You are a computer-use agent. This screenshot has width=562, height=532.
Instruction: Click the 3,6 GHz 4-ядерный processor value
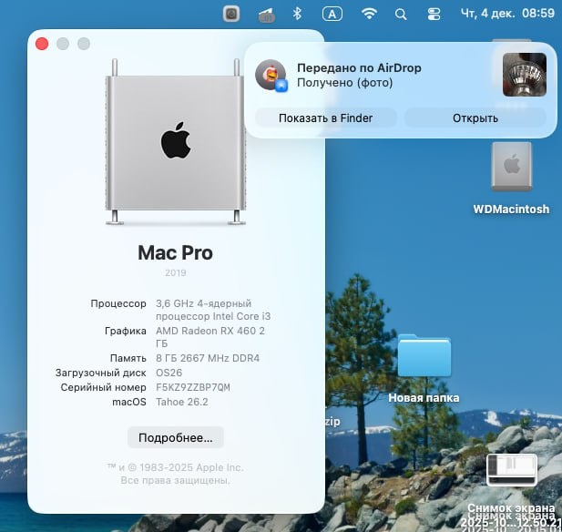tap(213, 310)
